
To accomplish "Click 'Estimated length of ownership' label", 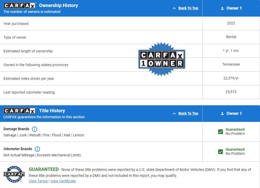I will tap(28, 51).
